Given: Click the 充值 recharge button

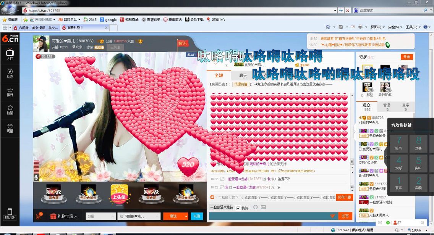Looking at the screenshot, I should 197,216.
